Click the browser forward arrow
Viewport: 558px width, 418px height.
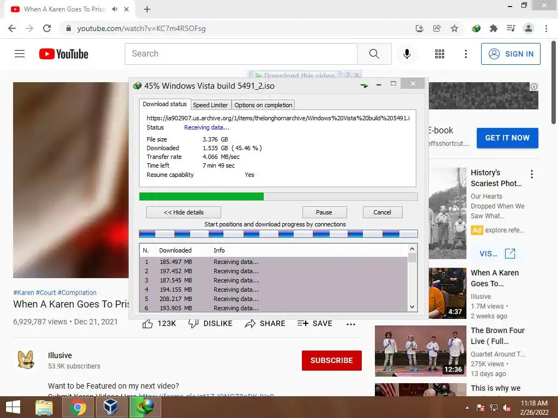(29, 28)
